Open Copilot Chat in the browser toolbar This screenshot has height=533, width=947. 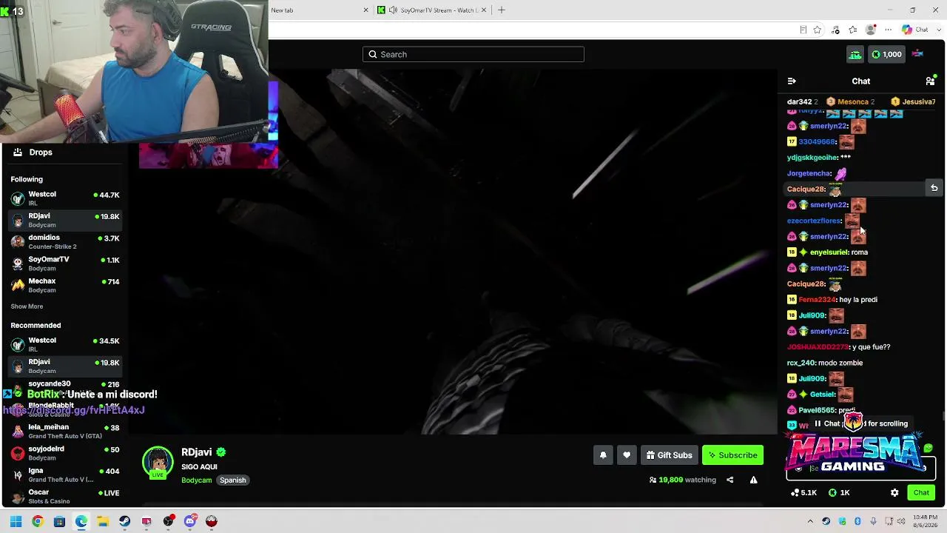click(915, 30)
